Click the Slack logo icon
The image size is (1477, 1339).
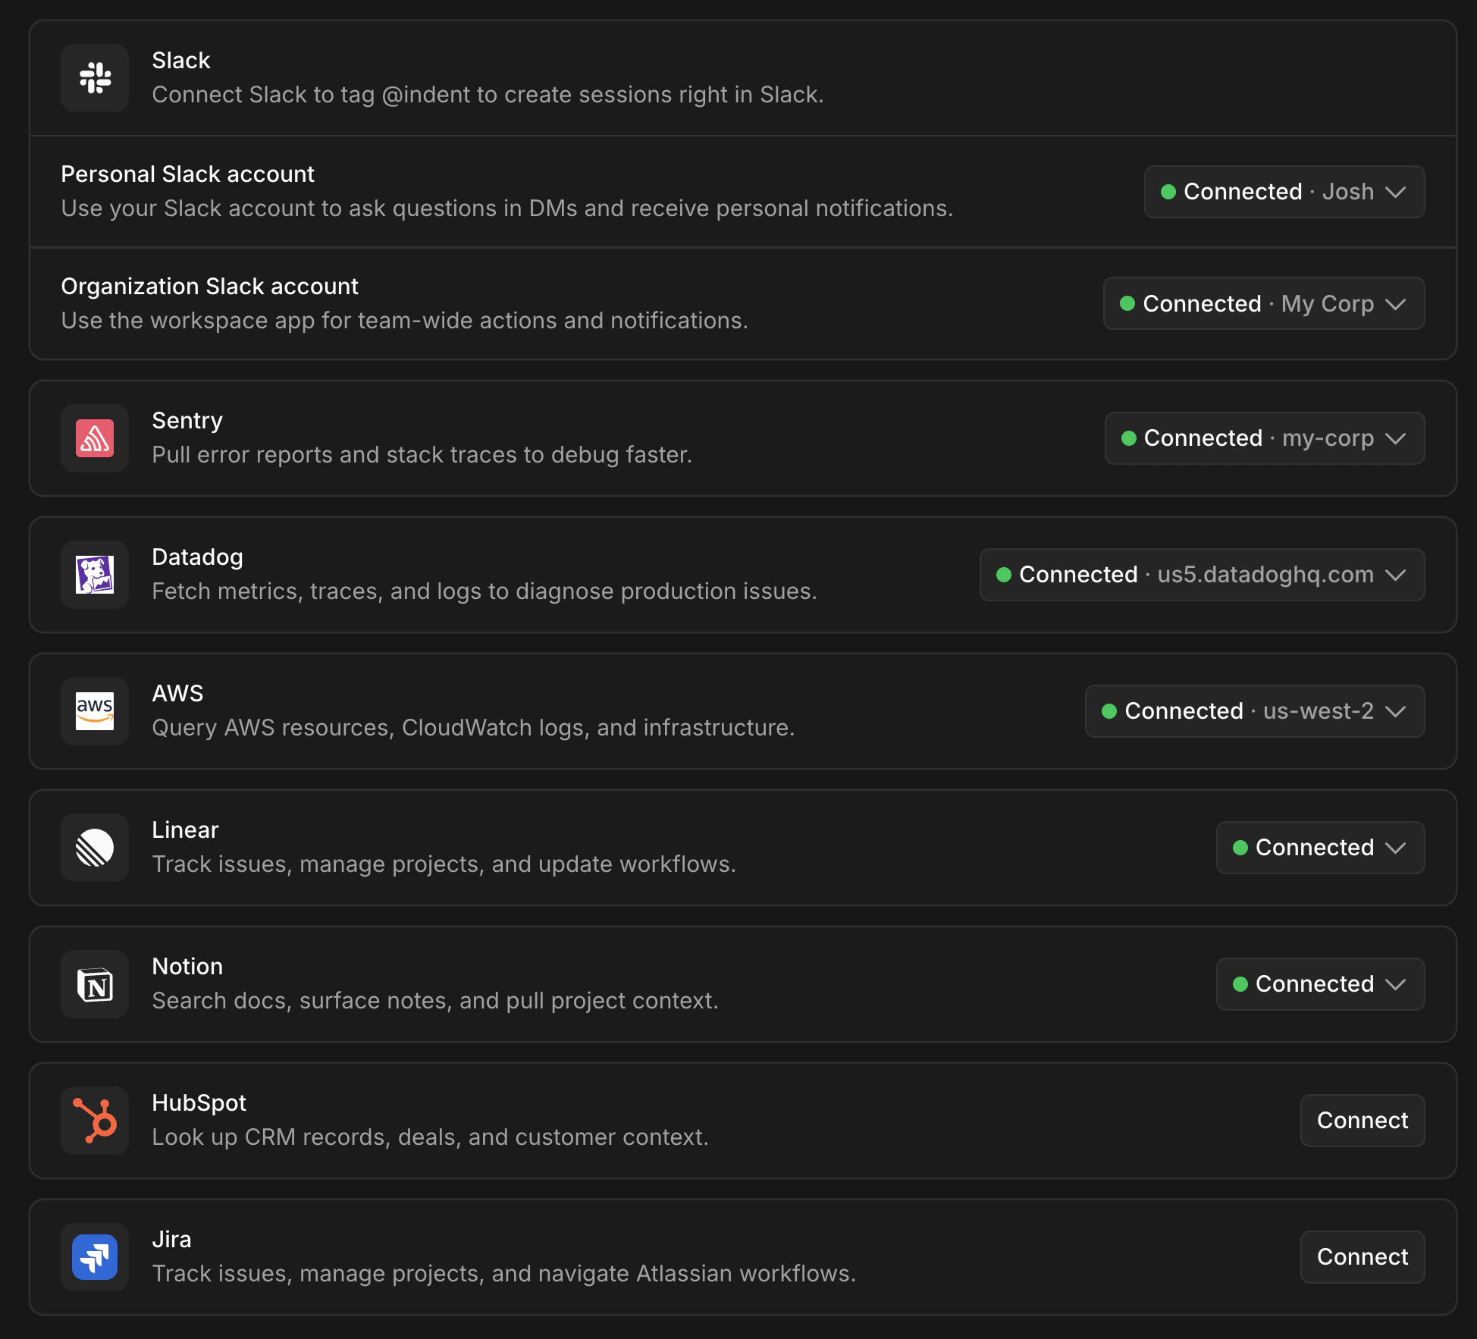(94, 78)
